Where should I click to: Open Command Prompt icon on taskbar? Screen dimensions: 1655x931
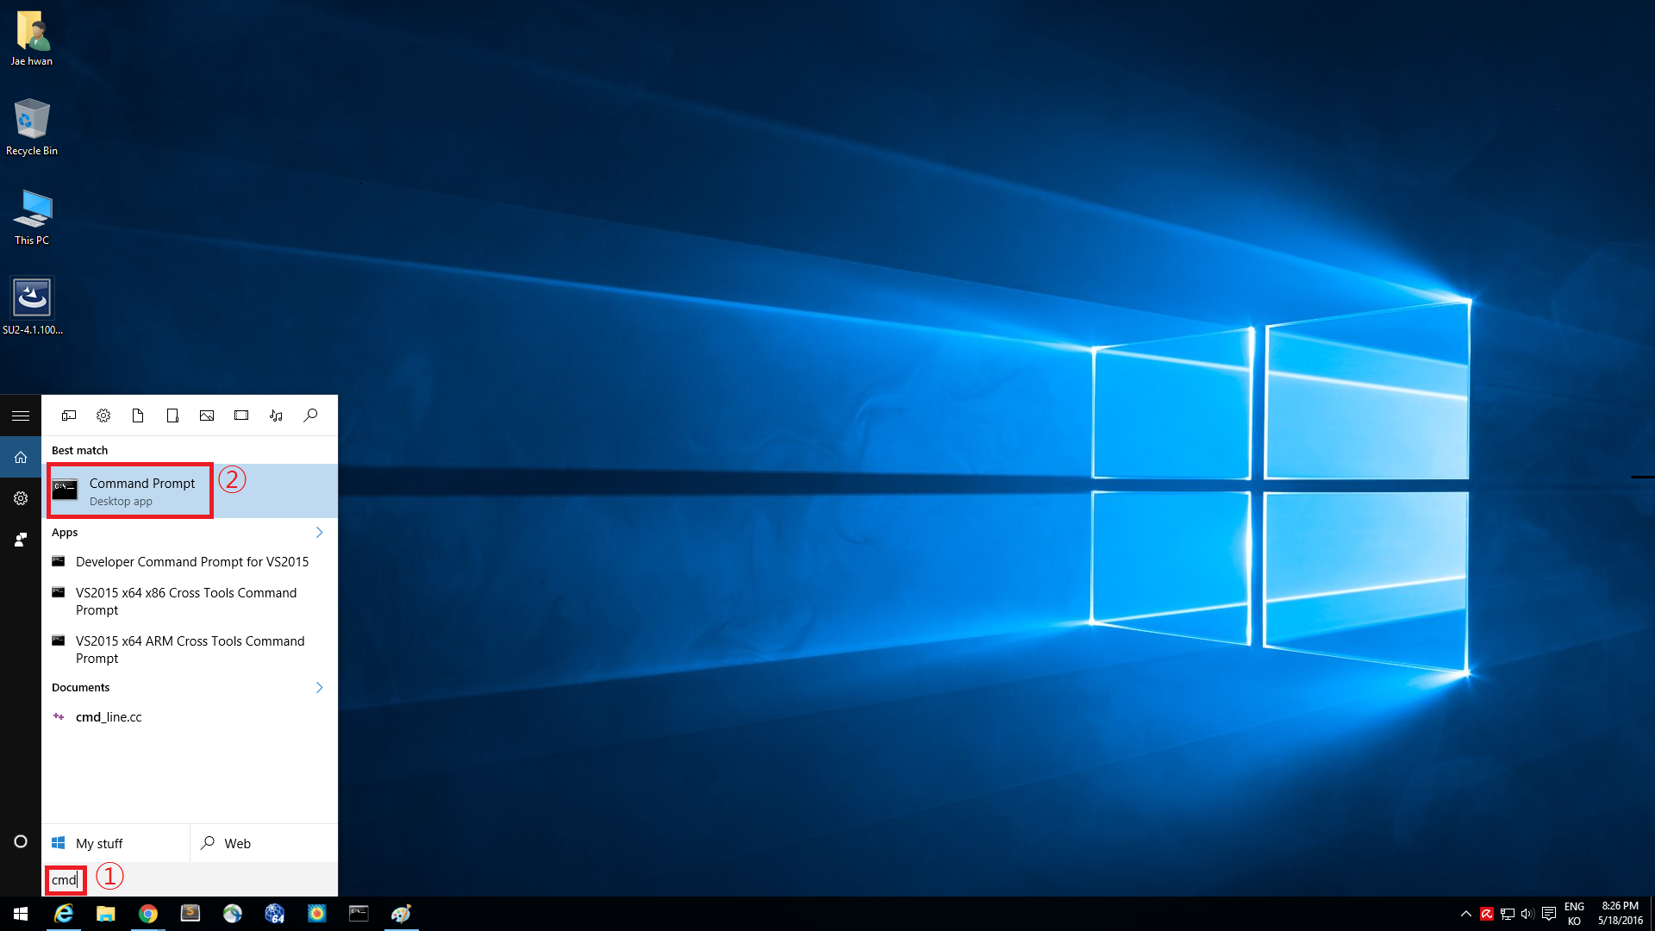(359, 914)
